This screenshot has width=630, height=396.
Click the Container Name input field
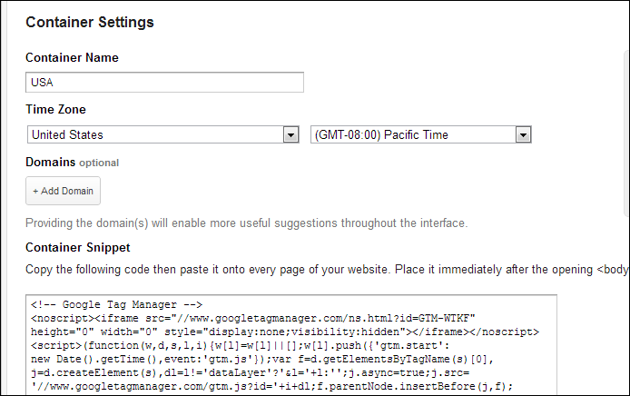164,83
